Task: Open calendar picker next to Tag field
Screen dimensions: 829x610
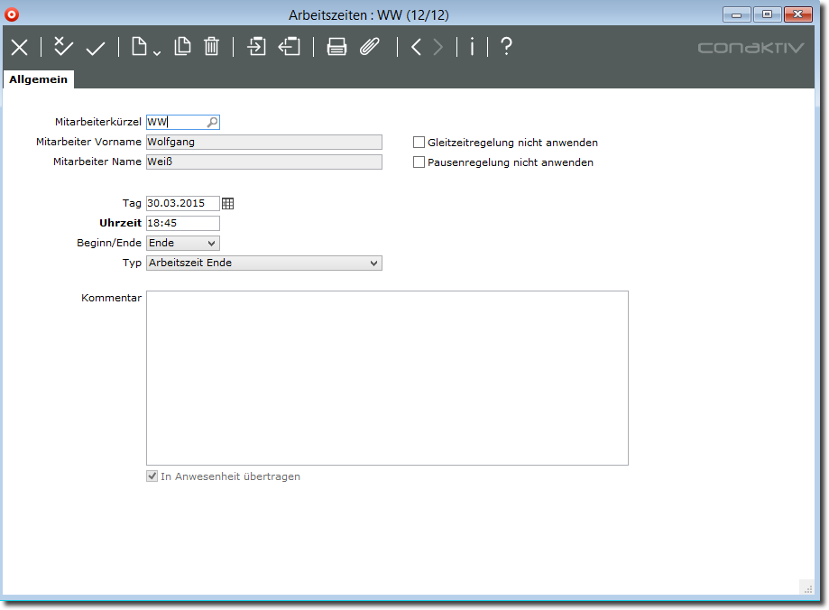Action: tap(227, 204)
